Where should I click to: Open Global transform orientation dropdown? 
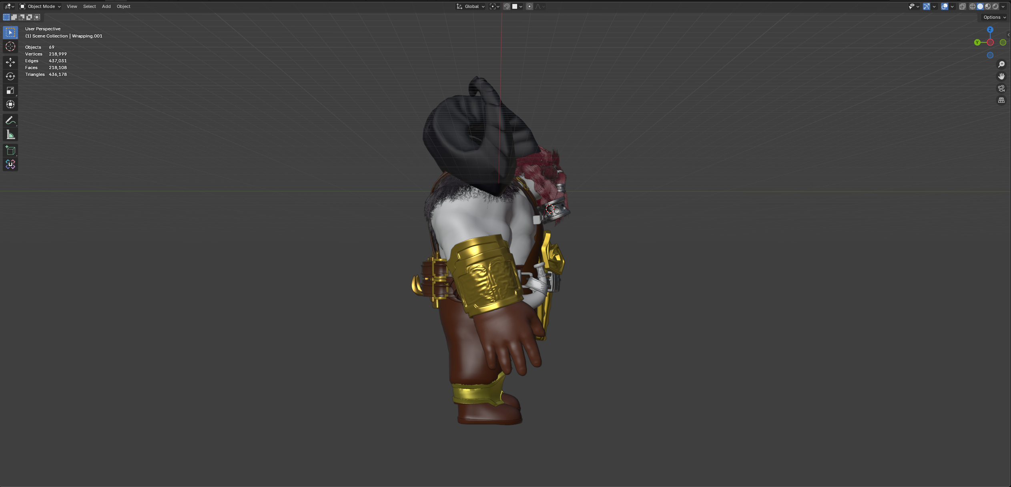471,6
